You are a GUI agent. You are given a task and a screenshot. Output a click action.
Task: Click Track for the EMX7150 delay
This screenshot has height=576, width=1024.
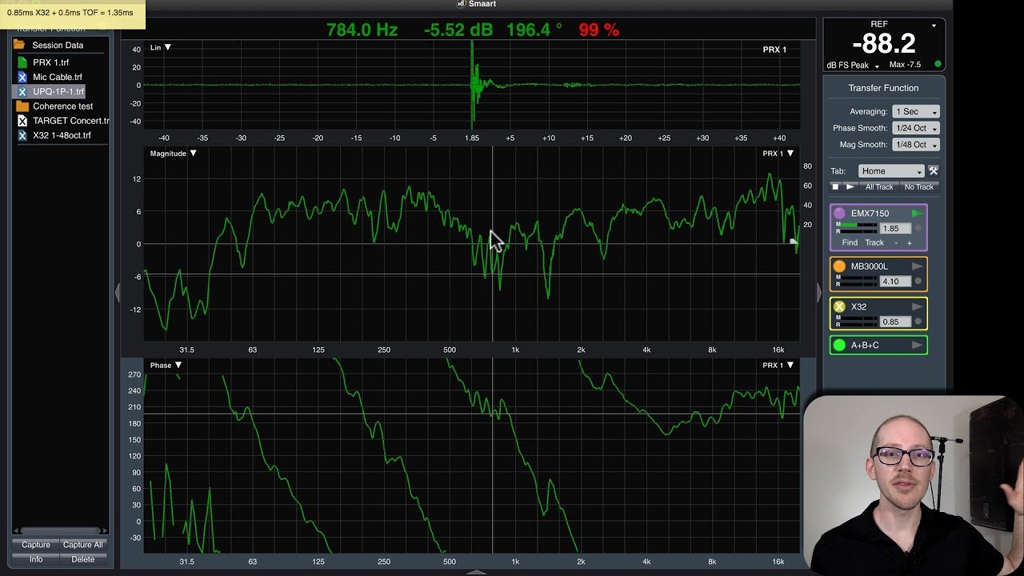(x=874, y=242)
